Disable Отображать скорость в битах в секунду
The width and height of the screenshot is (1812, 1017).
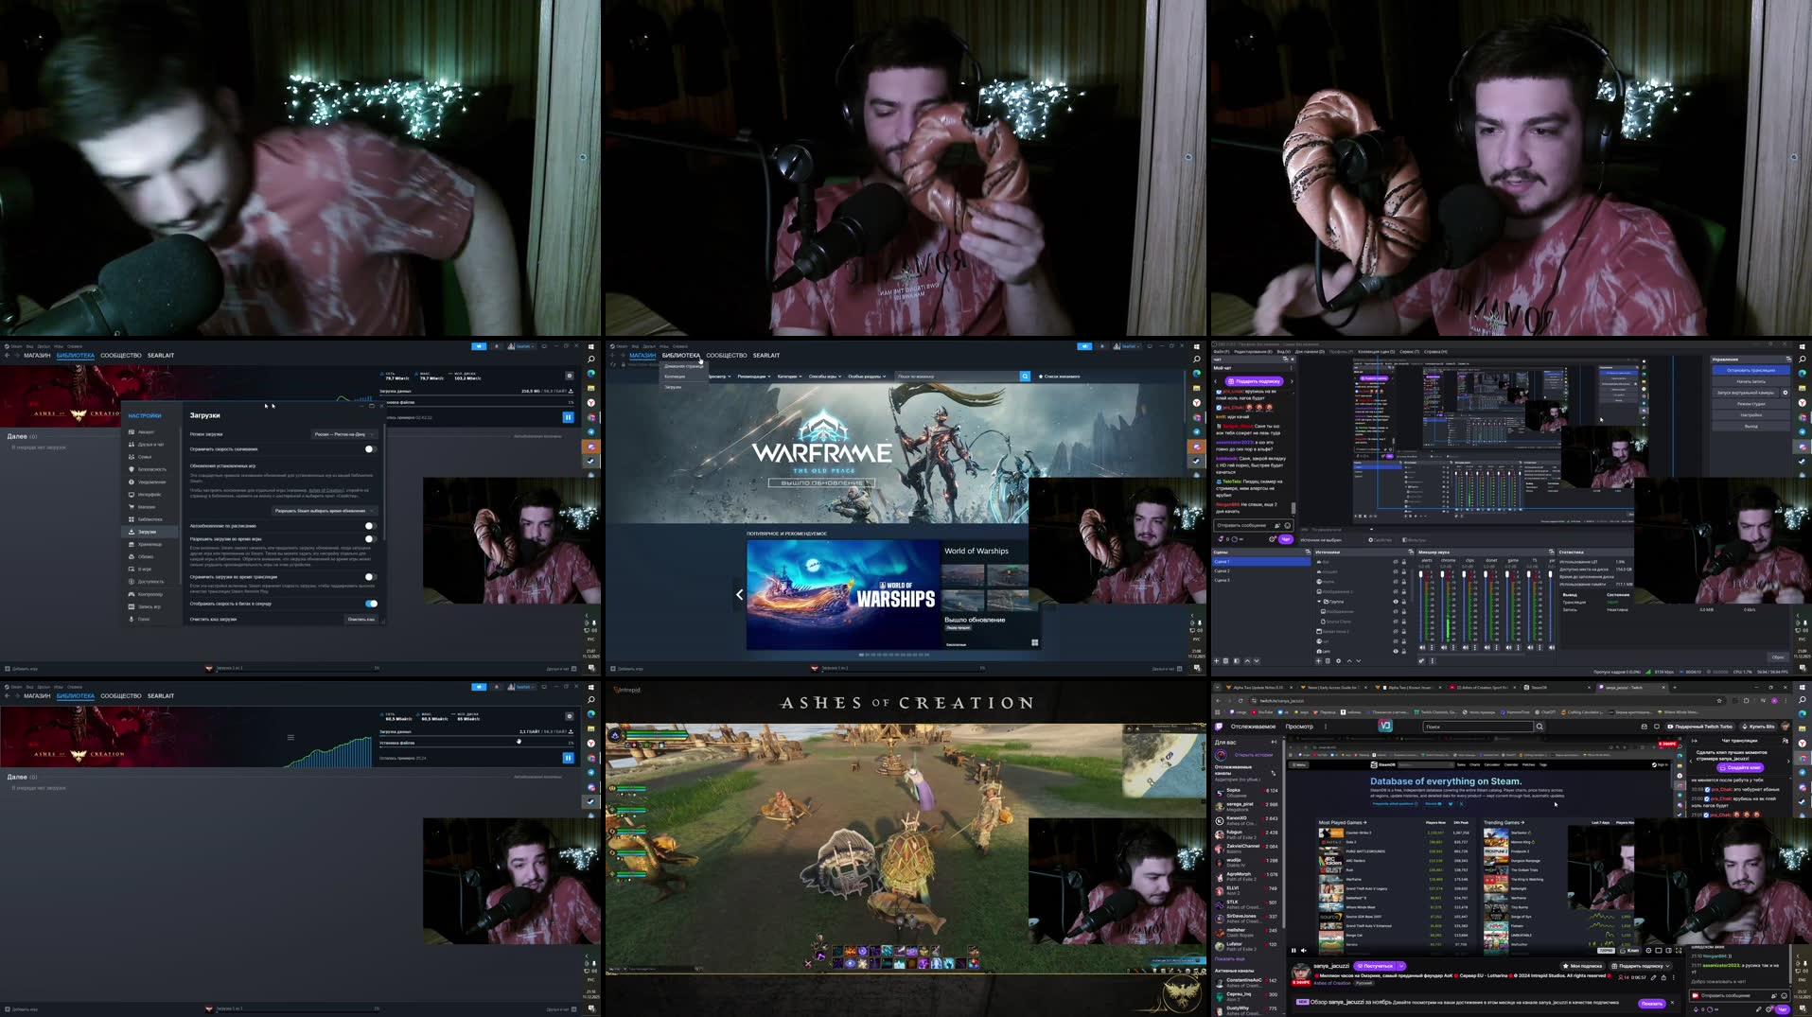coord(371,604)
